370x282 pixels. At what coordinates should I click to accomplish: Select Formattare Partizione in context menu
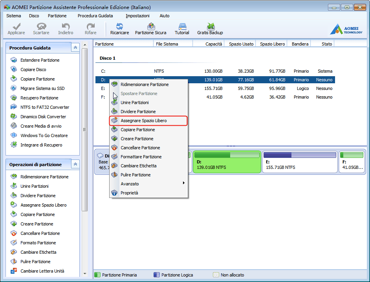[x=148, y=157]
